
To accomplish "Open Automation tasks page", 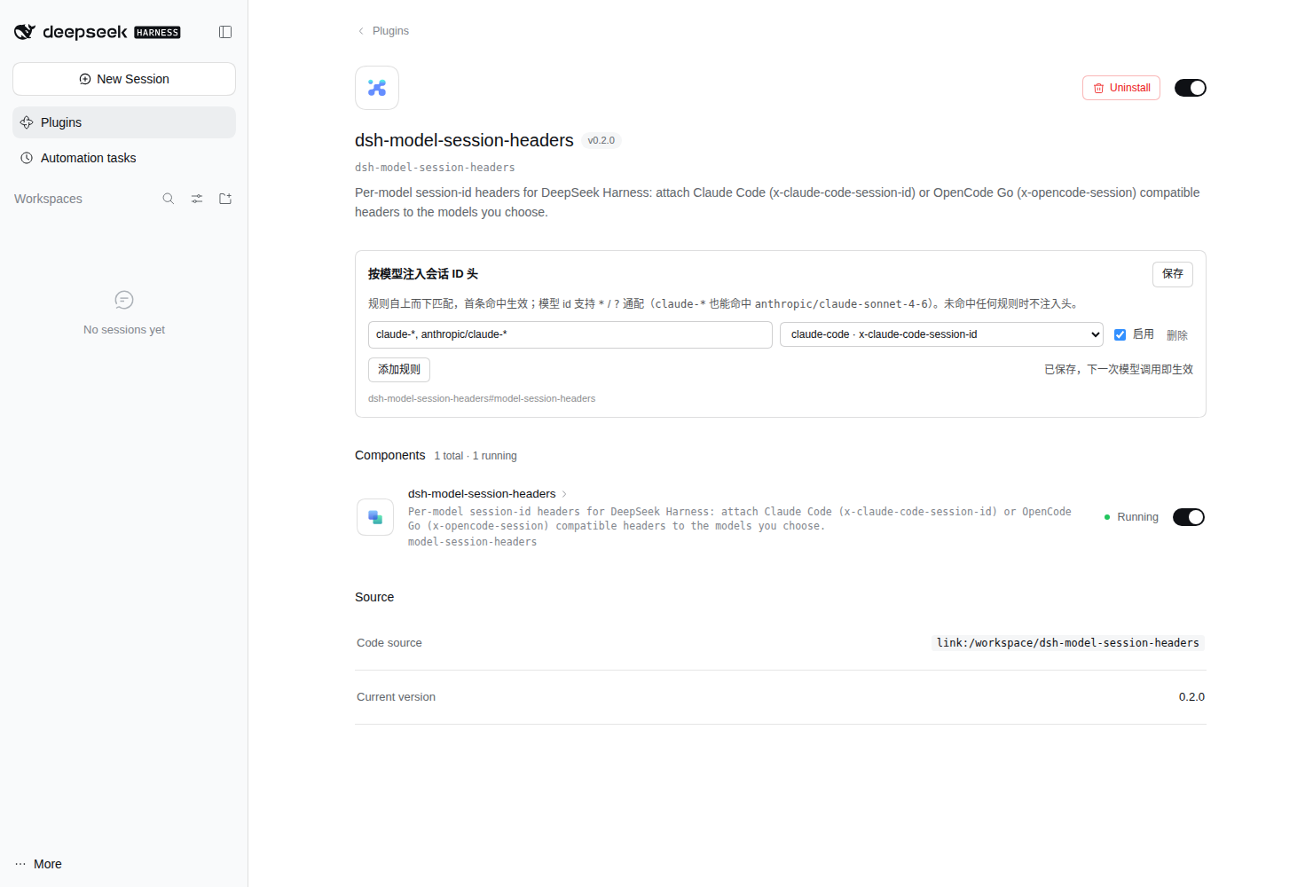I will pyautogui.click(x=124, y=158).
